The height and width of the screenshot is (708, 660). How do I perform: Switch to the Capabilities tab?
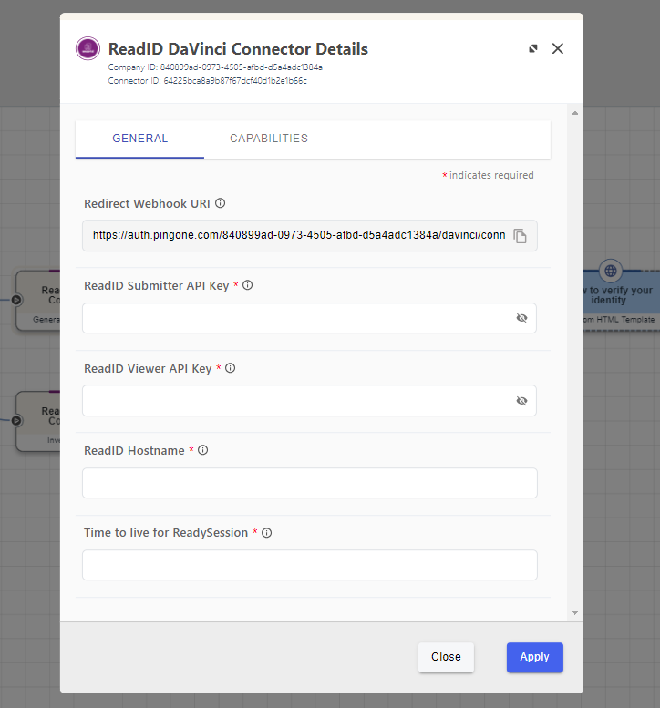tap(269, 139)
